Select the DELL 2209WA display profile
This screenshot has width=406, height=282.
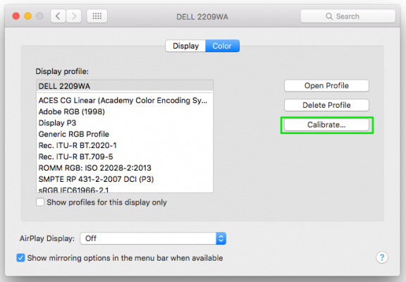click(x=125, y=86)
